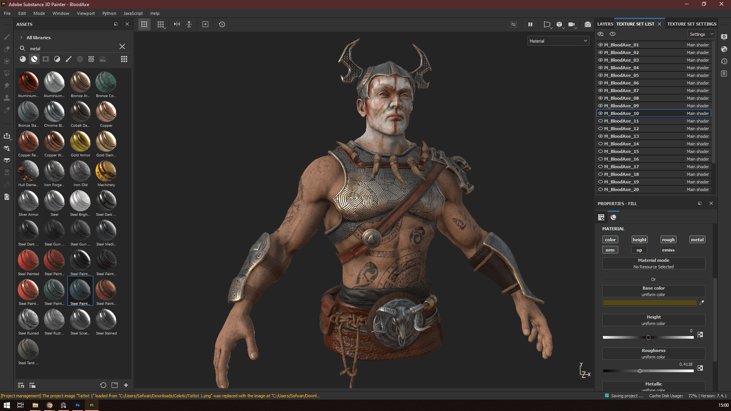731x411 pixels.
Task: Toggle the color channel button
Action: click(x=610, y=239)
